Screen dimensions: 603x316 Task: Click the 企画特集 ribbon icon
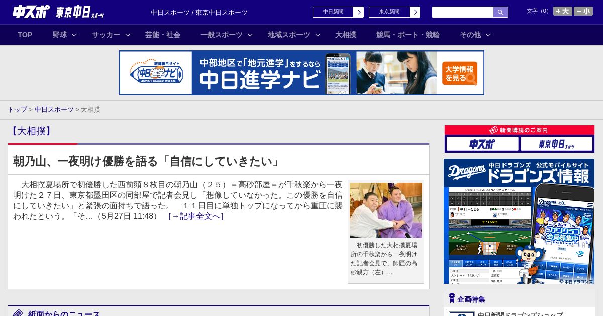click(x=452, y=298)
